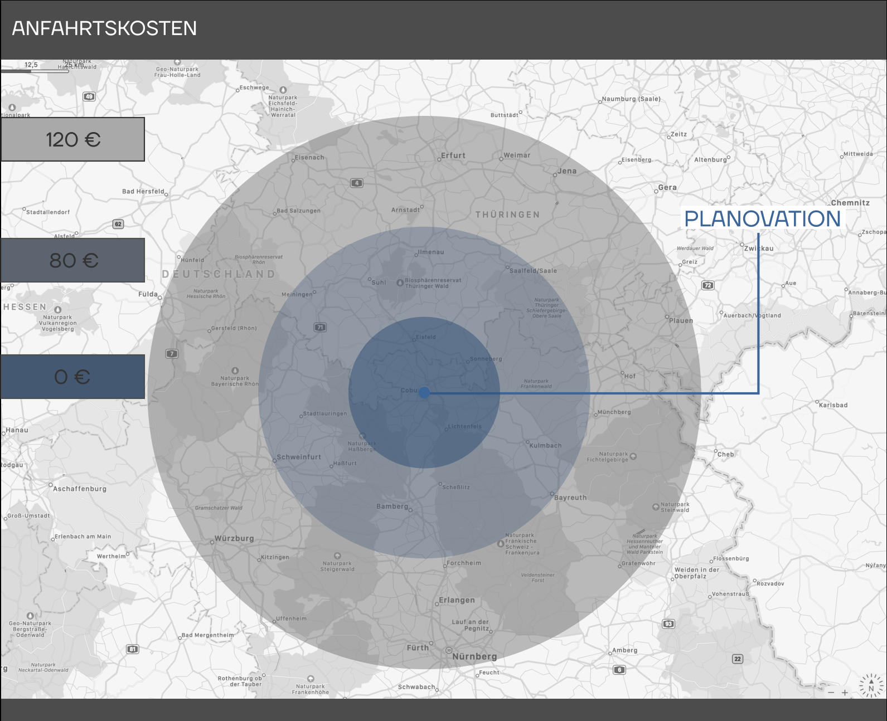This screenshot has height=721, width=887.
Task: Click the Nürnberg city label
Action: 474,656
